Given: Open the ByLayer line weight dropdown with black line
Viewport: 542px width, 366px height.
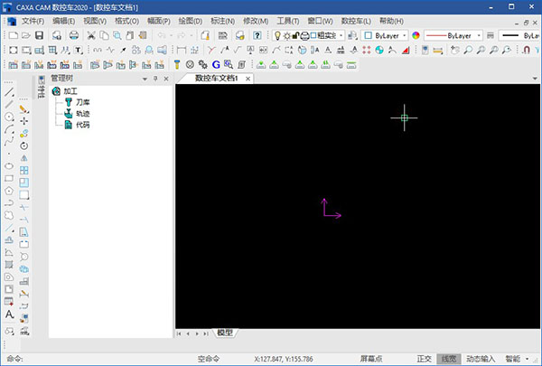Looking at the screenshot, I should point(520,35).
